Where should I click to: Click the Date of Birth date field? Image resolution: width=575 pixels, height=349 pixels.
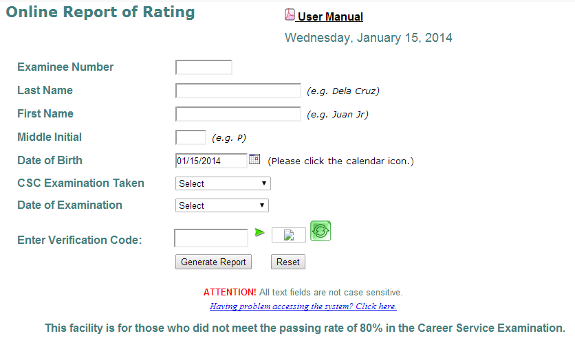[211, 161]
